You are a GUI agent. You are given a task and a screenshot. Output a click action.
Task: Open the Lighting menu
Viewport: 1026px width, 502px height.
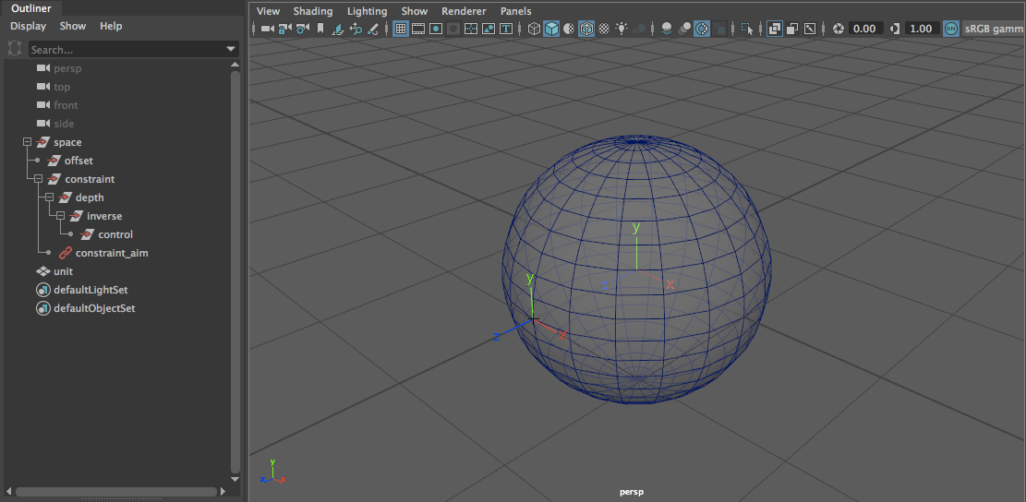pos(367,11)
